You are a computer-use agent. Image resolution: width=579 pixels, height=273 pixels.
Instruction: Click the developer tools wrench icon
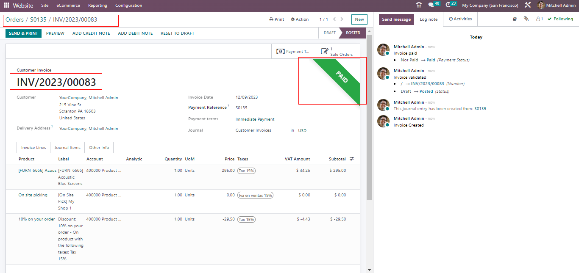tap(528, 6)
